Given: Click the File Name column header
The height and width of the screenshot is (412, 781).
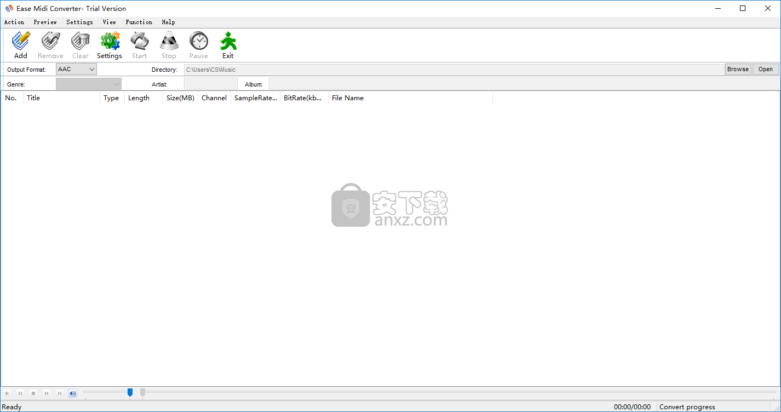Looking at the screenshot, I should (410, 98).
